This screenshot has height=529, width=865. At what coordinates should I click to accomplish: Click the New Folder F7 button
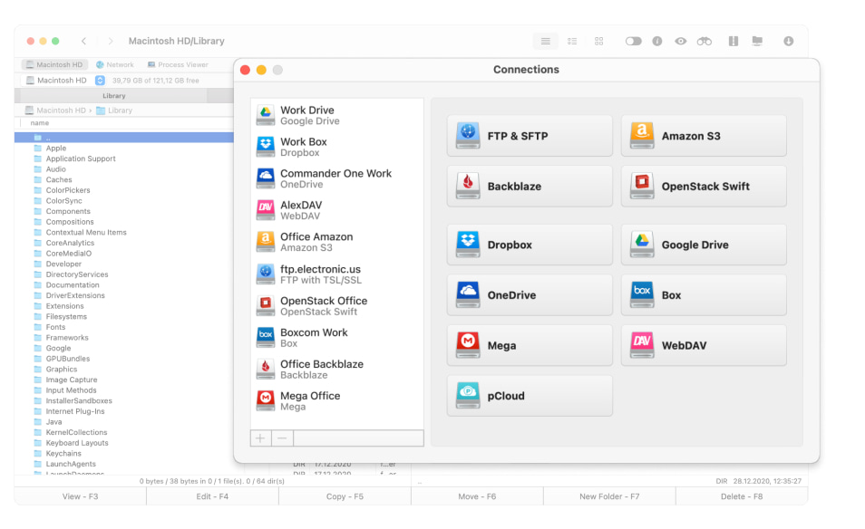(x=609, y=495)
